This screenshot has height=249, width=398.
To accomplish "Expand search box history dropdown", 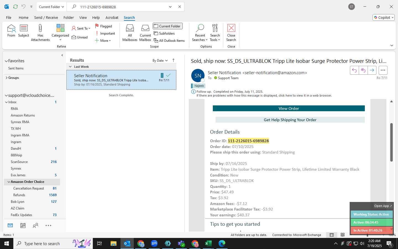I will [170, 7].
